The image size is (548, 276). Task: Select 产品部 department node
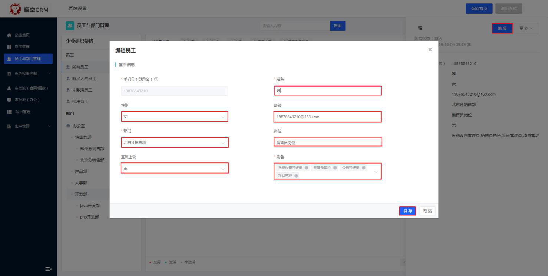(81, 172)
